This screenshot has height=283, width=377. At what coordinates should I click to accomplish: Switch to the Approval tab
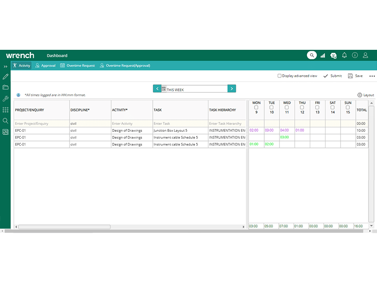[x=45, y=65]
